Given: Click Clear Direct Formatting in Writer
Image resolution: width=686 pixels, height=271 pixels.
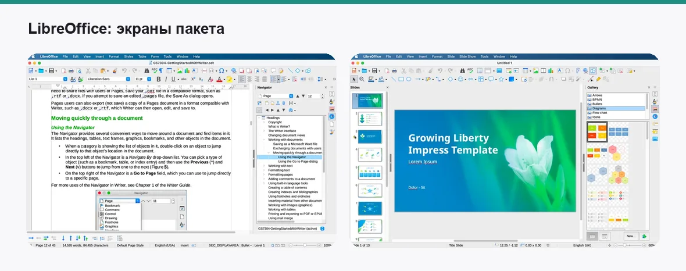Looking at the screenshot, I should pyautogui.click(x=210, y=79).
